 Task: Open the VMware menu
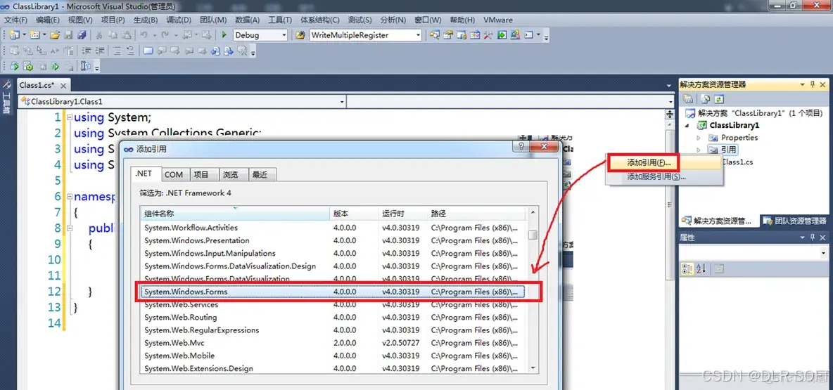coord(498,20)
